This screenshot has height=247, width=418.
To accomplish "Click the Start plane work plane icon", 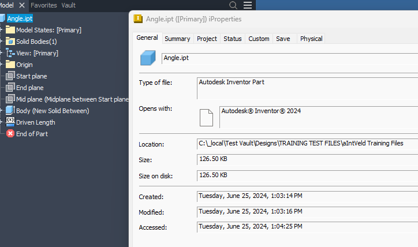I will click(10, 76).
